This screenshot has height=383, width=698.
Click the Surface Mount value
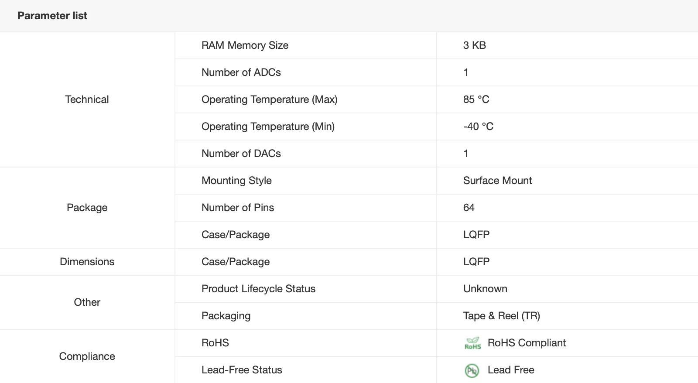click(x=497, y=181)
